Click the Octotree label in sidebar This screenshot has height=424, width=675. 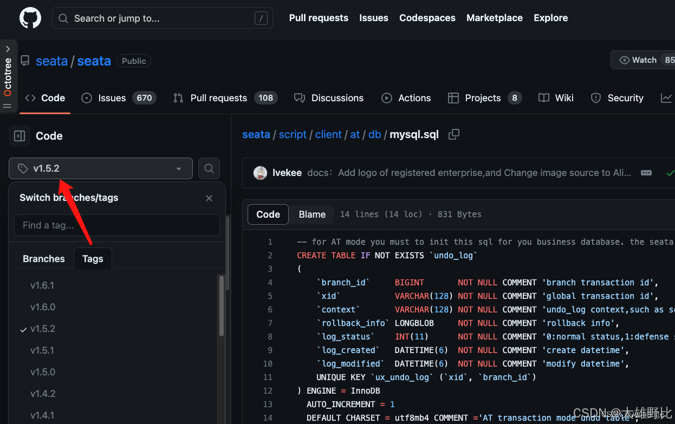tap(8, 77)
